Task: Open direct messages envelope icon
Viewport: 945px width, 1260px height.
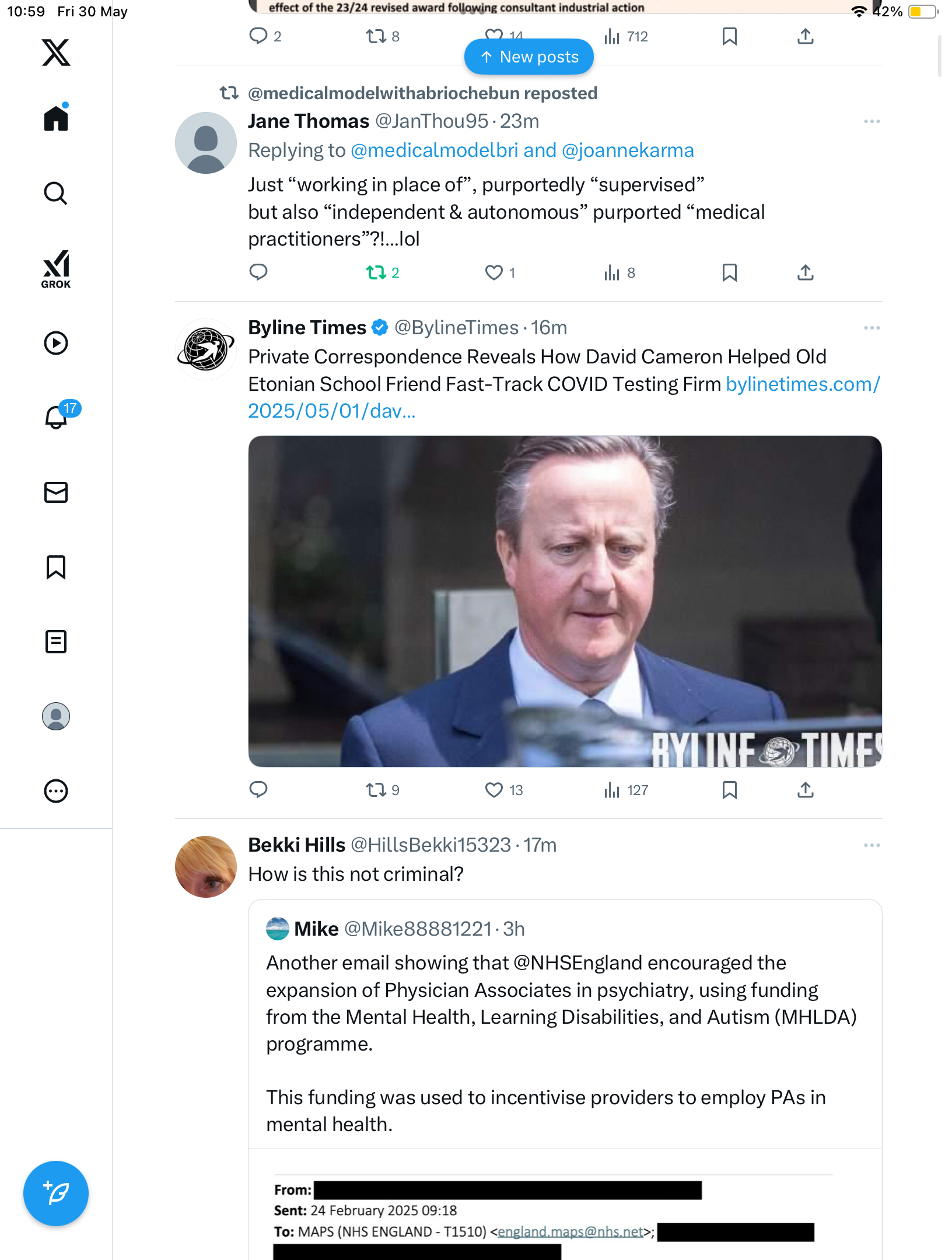Action: (56, 492)
